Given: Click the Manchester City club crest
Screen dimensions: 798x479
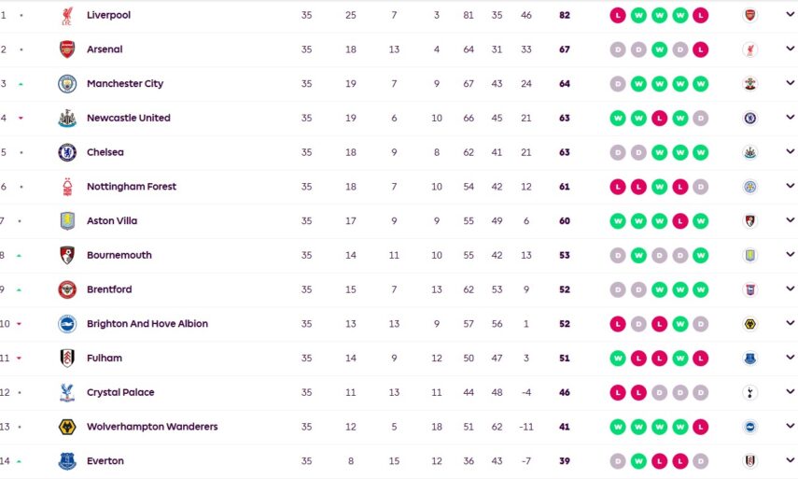Looking at the screenshot, I should click(67, 84).
